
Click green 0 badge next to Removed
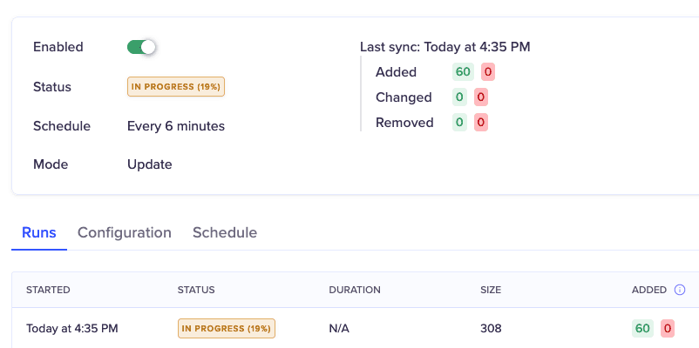pyautogui.click(x=458, y=123)
